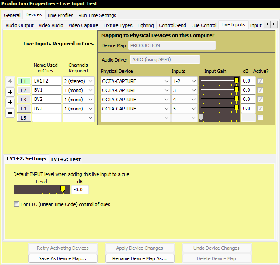Click the name field containing BV1

[47, 90]
